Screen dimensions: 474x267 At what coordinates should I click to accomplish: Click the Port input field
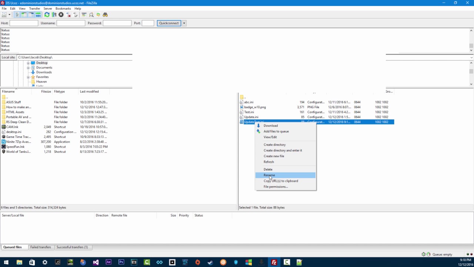148,23
